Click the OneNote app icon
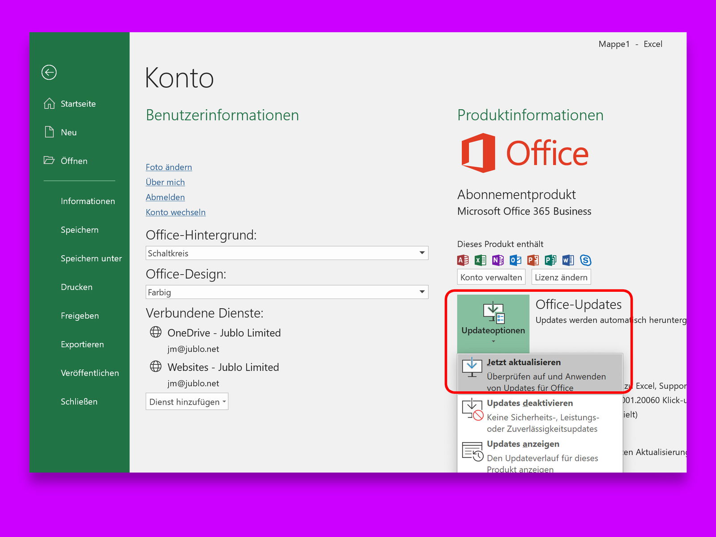Viewport: 716px width, 537px height. click(x=498, y=260)
